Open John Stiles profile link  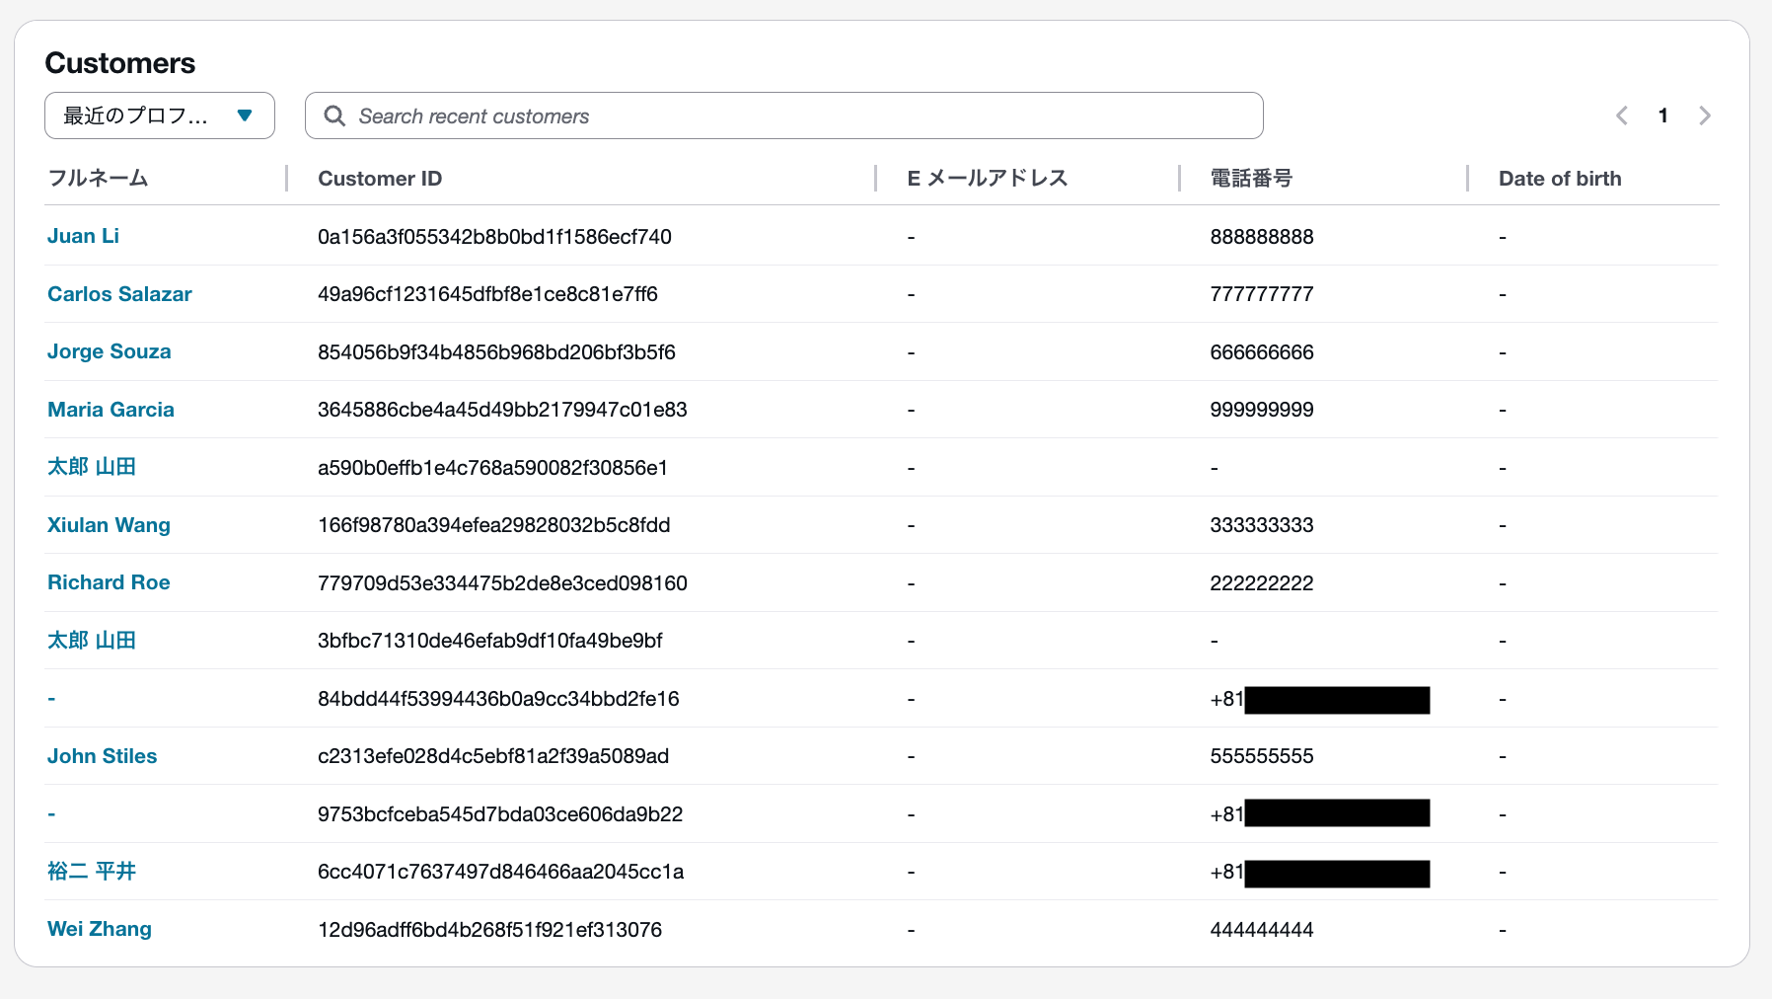102,756
